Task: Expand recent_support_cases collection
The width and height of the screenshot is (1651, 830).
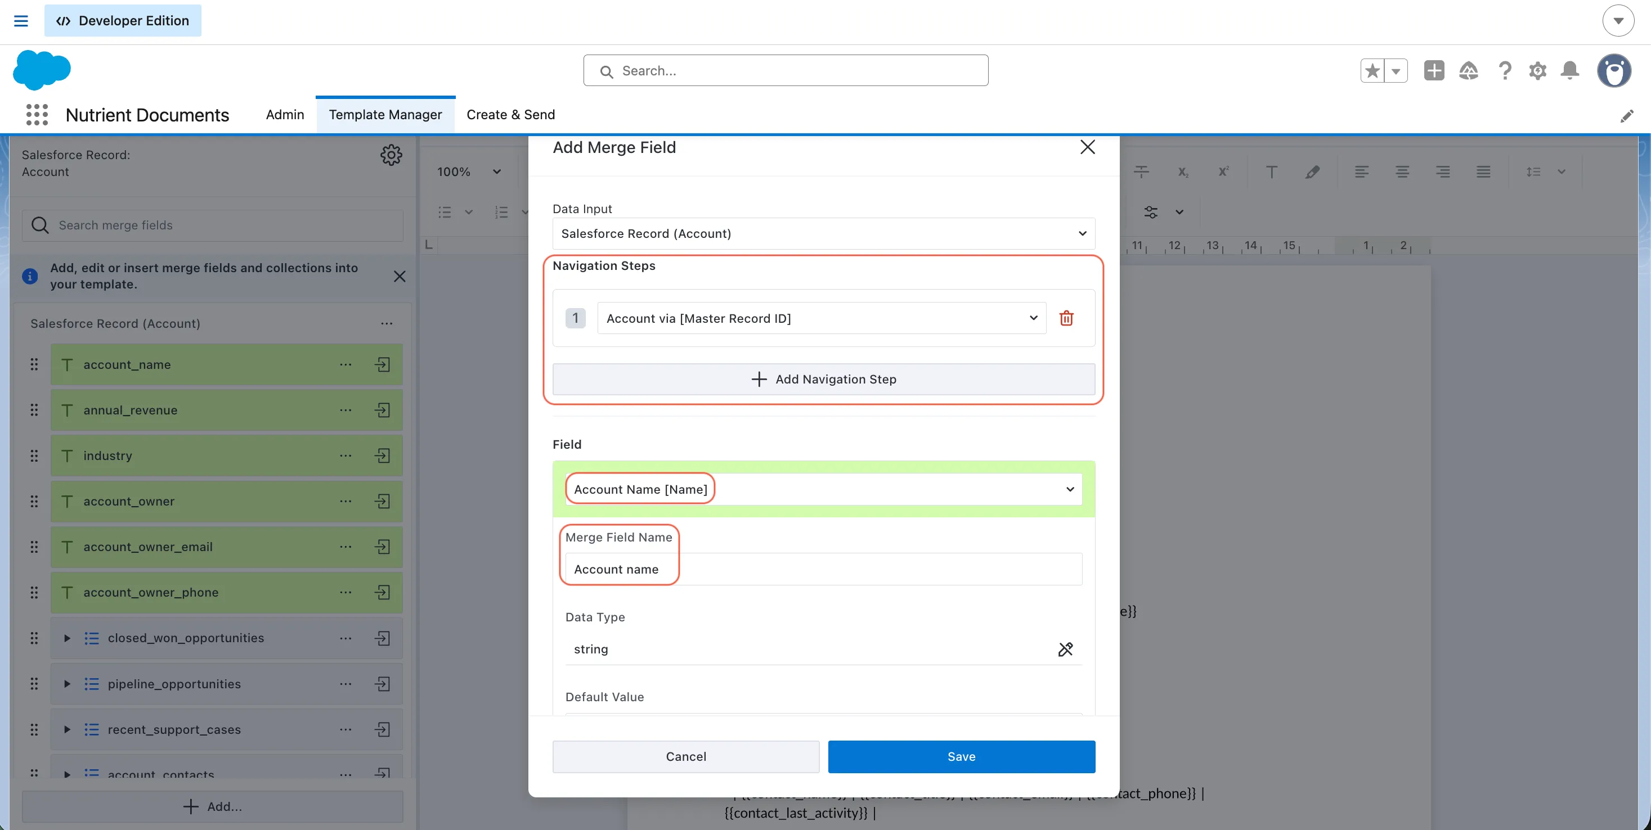Action: [x=66, y=729]
